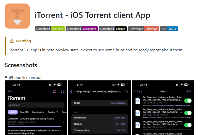Image resolution: width=217 pixels, height=135 pixels.
Task: Open the Download Jailbreak badge
Action: [x=143, y=29]
